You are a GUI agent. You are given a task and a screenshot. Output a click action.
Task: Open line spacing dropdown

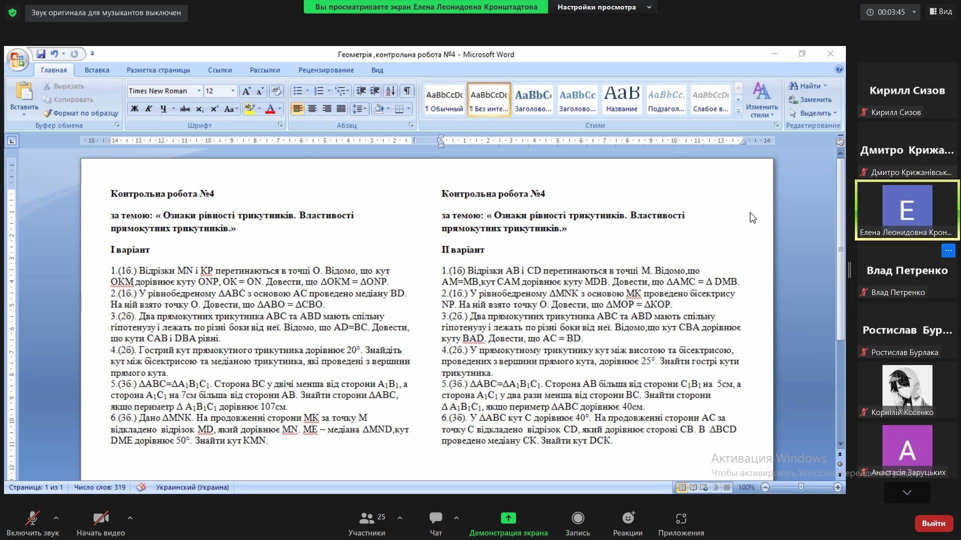coord(359,108)
